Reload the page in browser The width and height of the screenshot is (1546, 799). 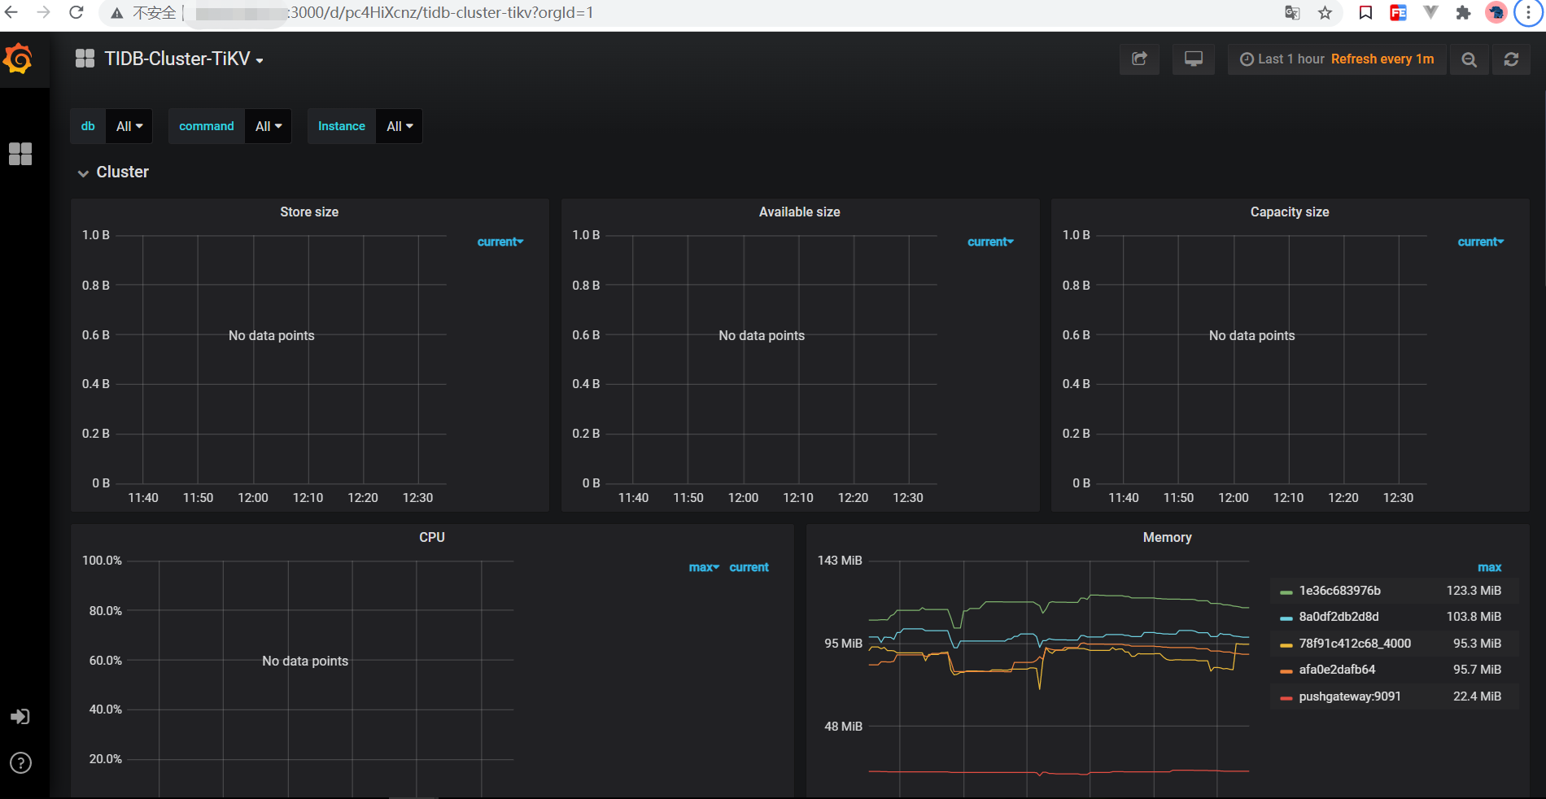[x=76, y=12]
